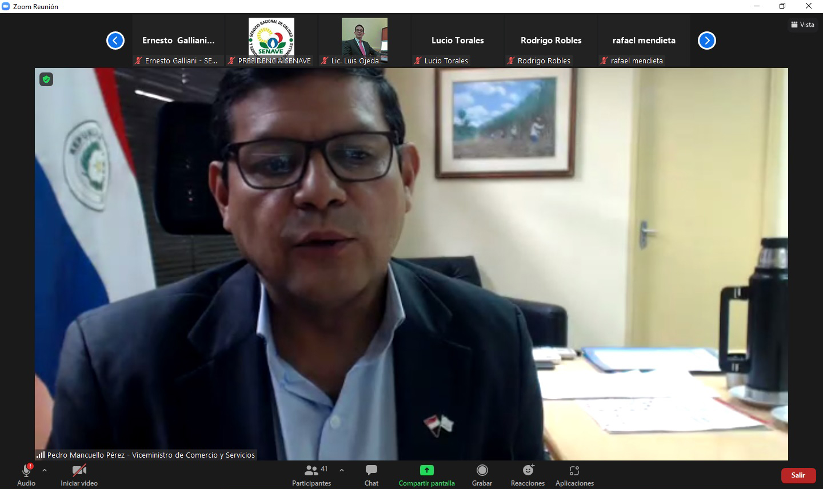Select the Ernesto Galliani participant tile

click(178, 41)
